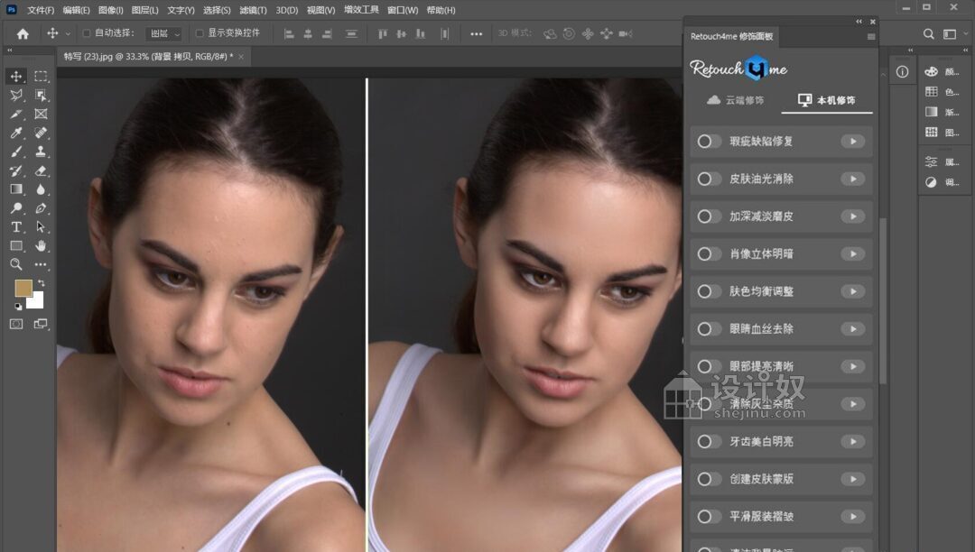Toggle 瑕疵缺陷修复 switch

(709, 142)
